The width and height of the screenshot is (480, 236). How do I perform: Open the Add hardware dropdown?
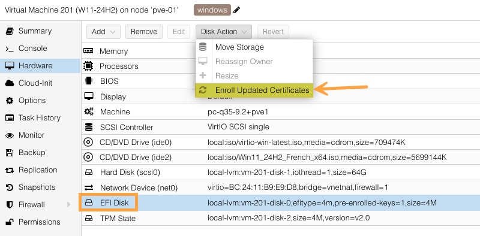[x=103, y=32]
